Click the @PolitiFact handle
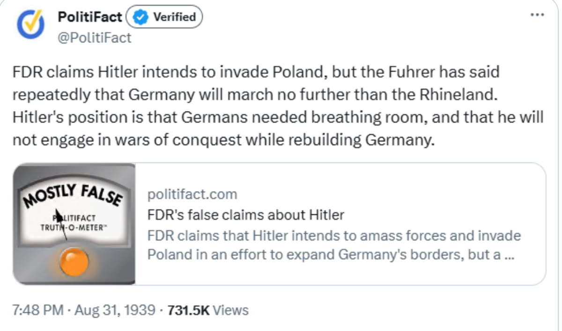 coord(94,38)
